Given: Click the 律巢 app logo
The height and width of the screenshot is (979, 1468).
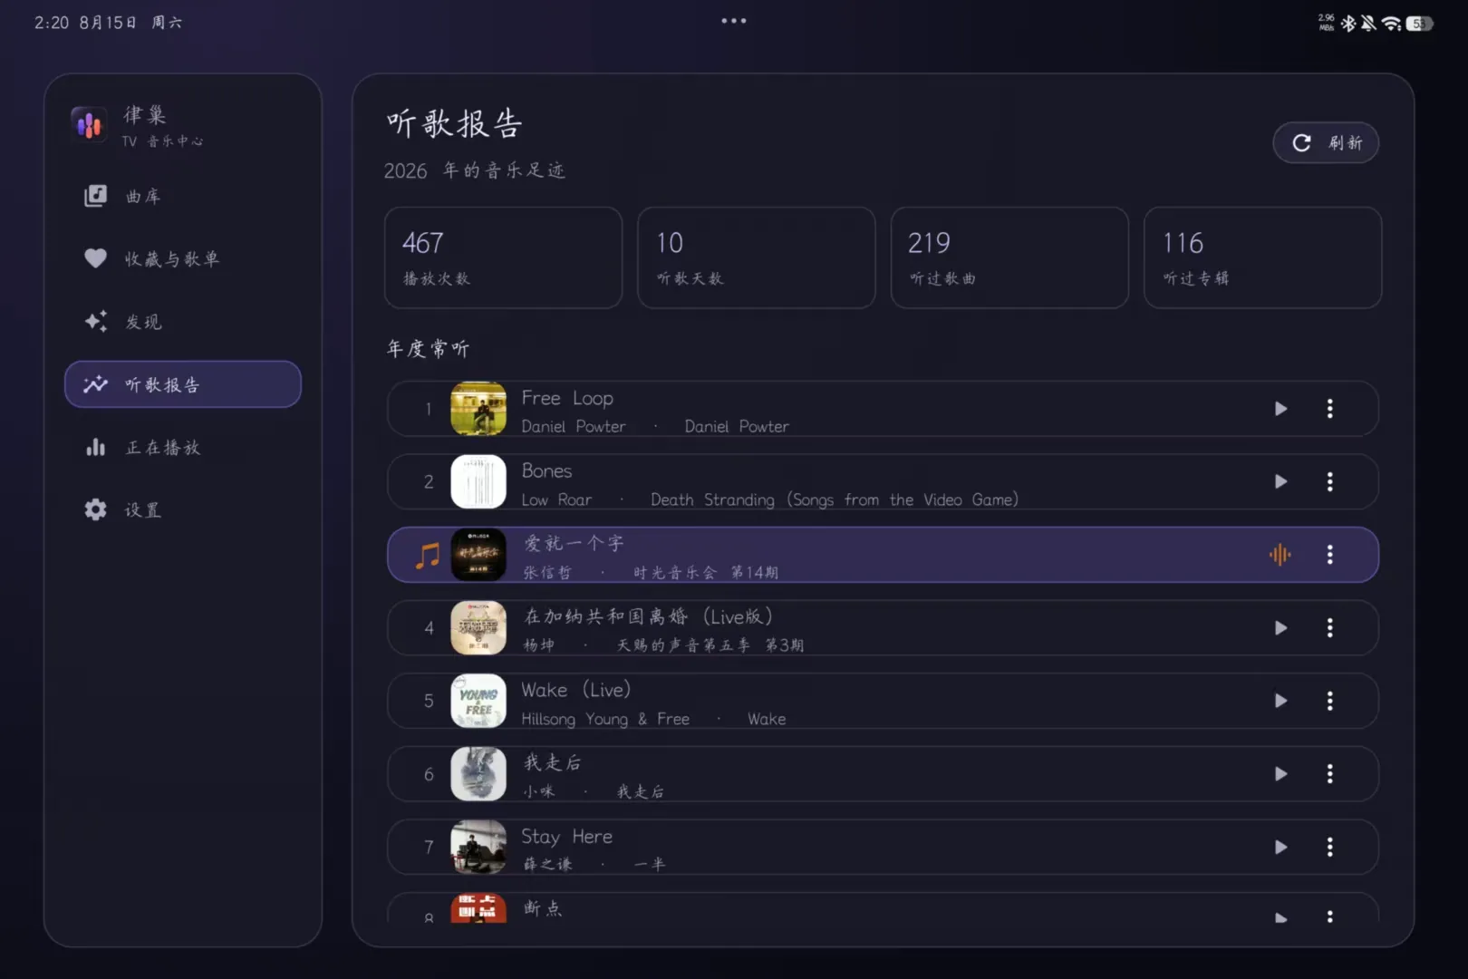Looking at the screenshot, I should (x=89, y=125).
